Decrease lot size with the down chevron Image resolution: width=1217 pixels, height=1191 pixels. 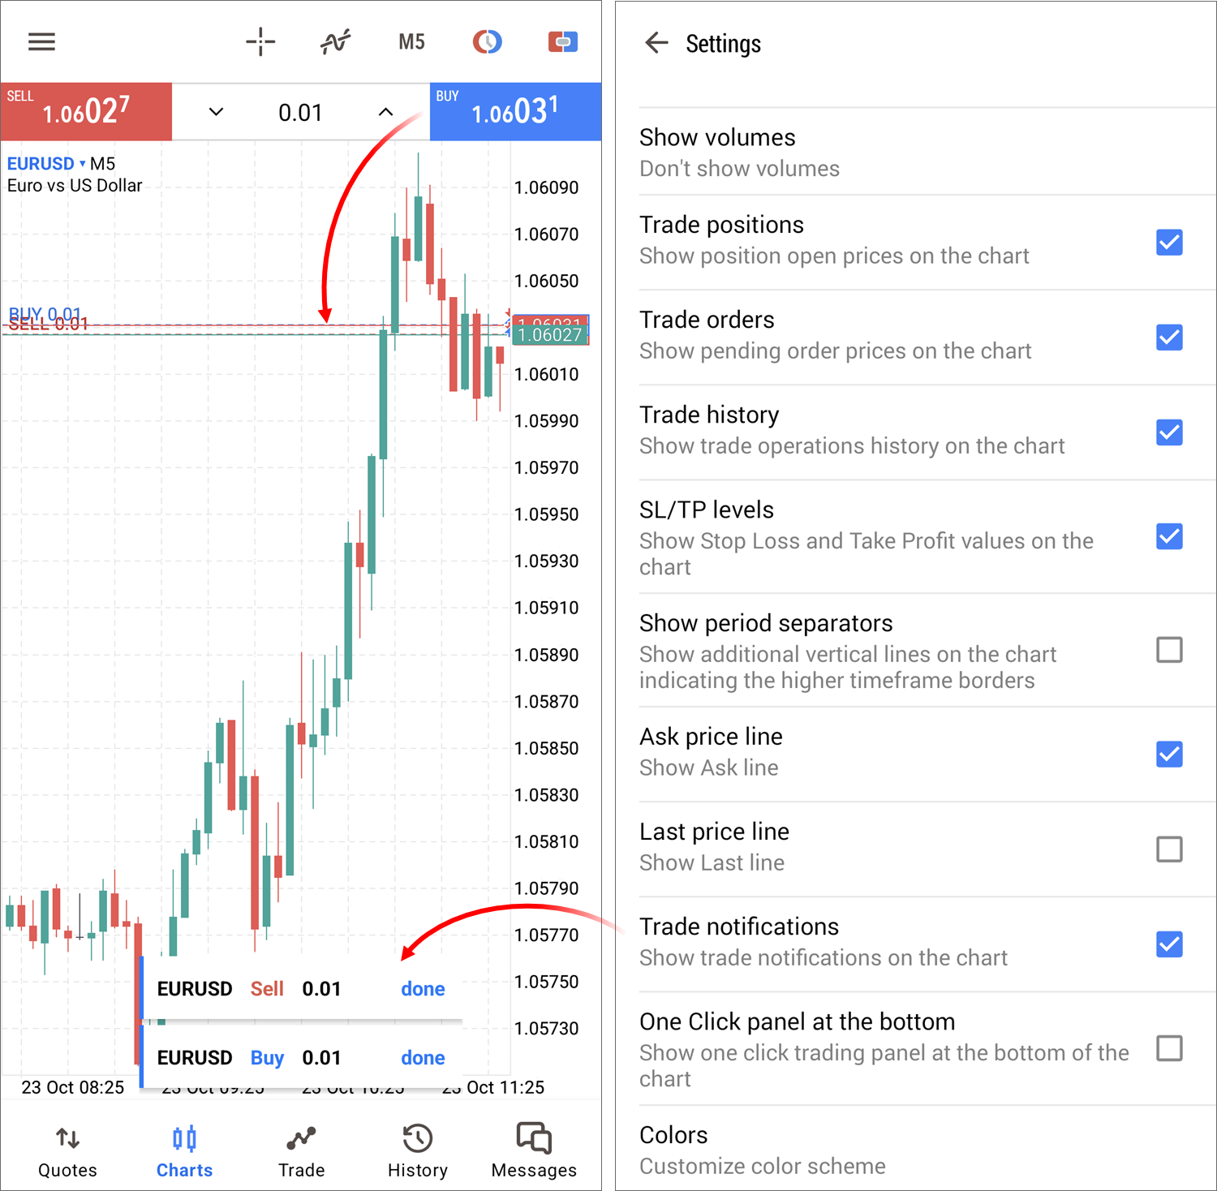(x=215, y=112)
